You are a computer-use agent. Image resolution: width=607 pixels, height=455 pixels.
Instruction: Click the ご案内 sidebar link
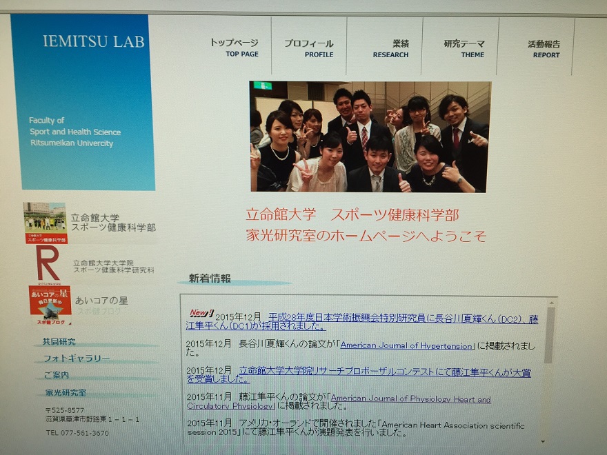pos(56,375)
